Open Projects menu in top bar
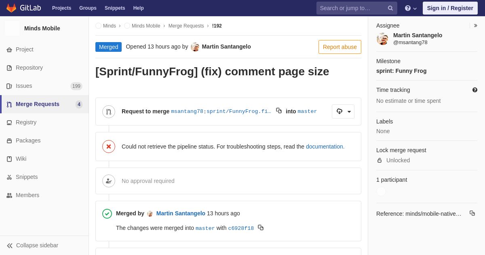The height and width of the screenshot is (255, 485). pyautogui.click(x=61, y=8)
